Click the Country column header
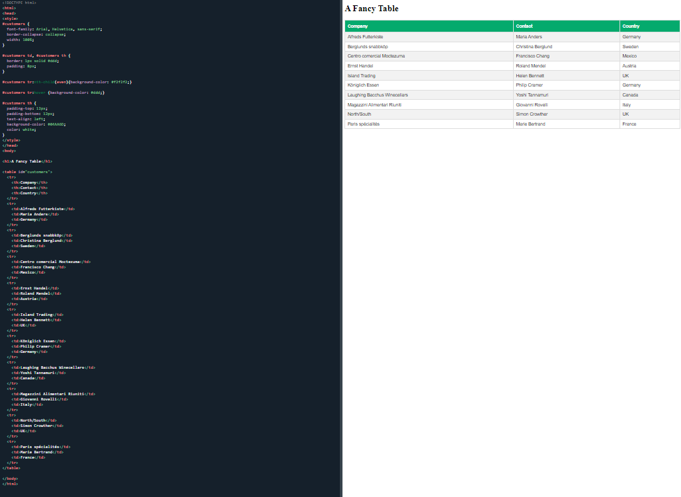Viewport: 681px width, 497px height. coord(631,25)
